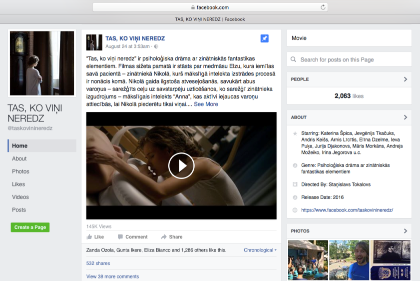420x281 pixels.
Task: Click the Eliza Bianco name in likes
Action: tap(157, 250)
